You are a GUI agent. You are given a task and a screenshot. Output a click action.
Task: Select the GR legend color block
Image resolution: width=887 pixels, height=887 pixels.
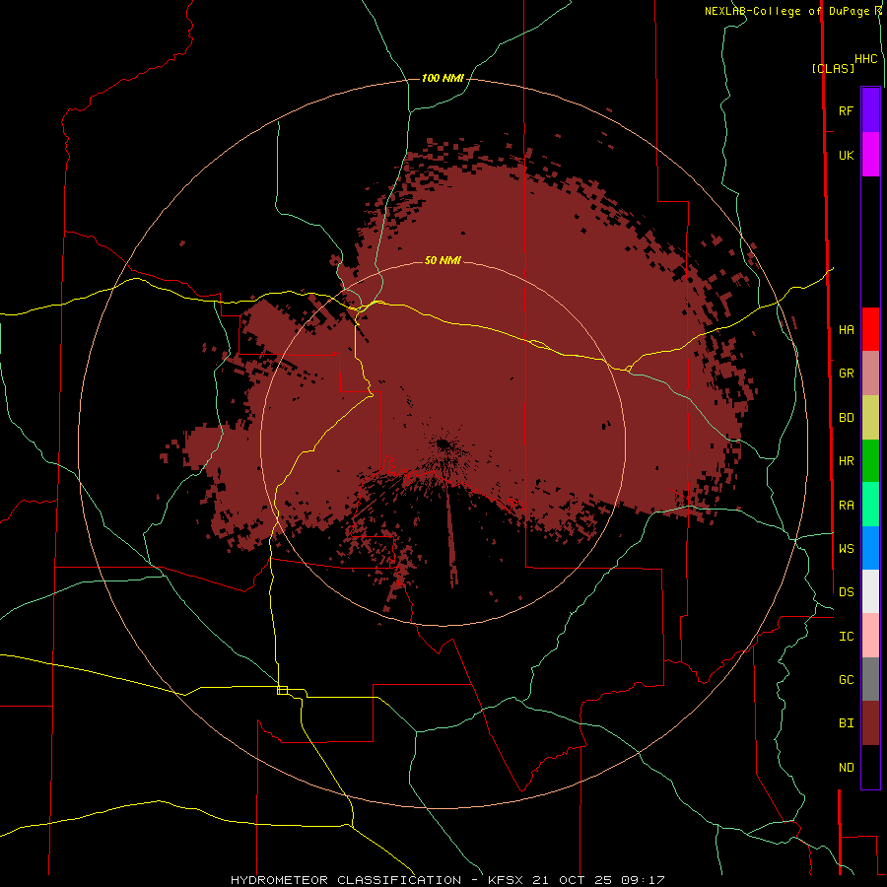tap(870, 374)
